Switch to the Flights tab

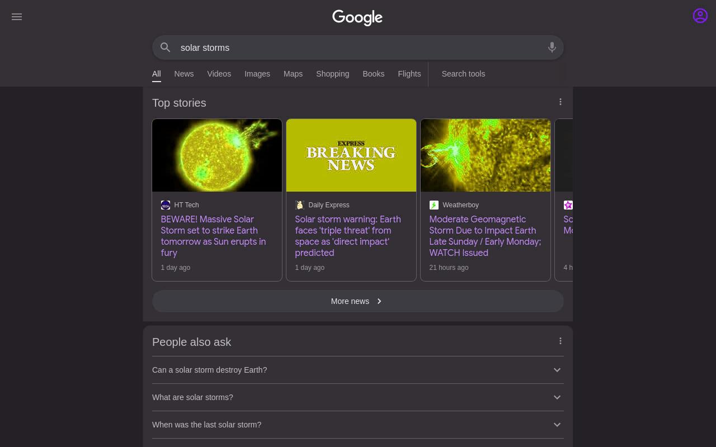(x=409, y=74)
